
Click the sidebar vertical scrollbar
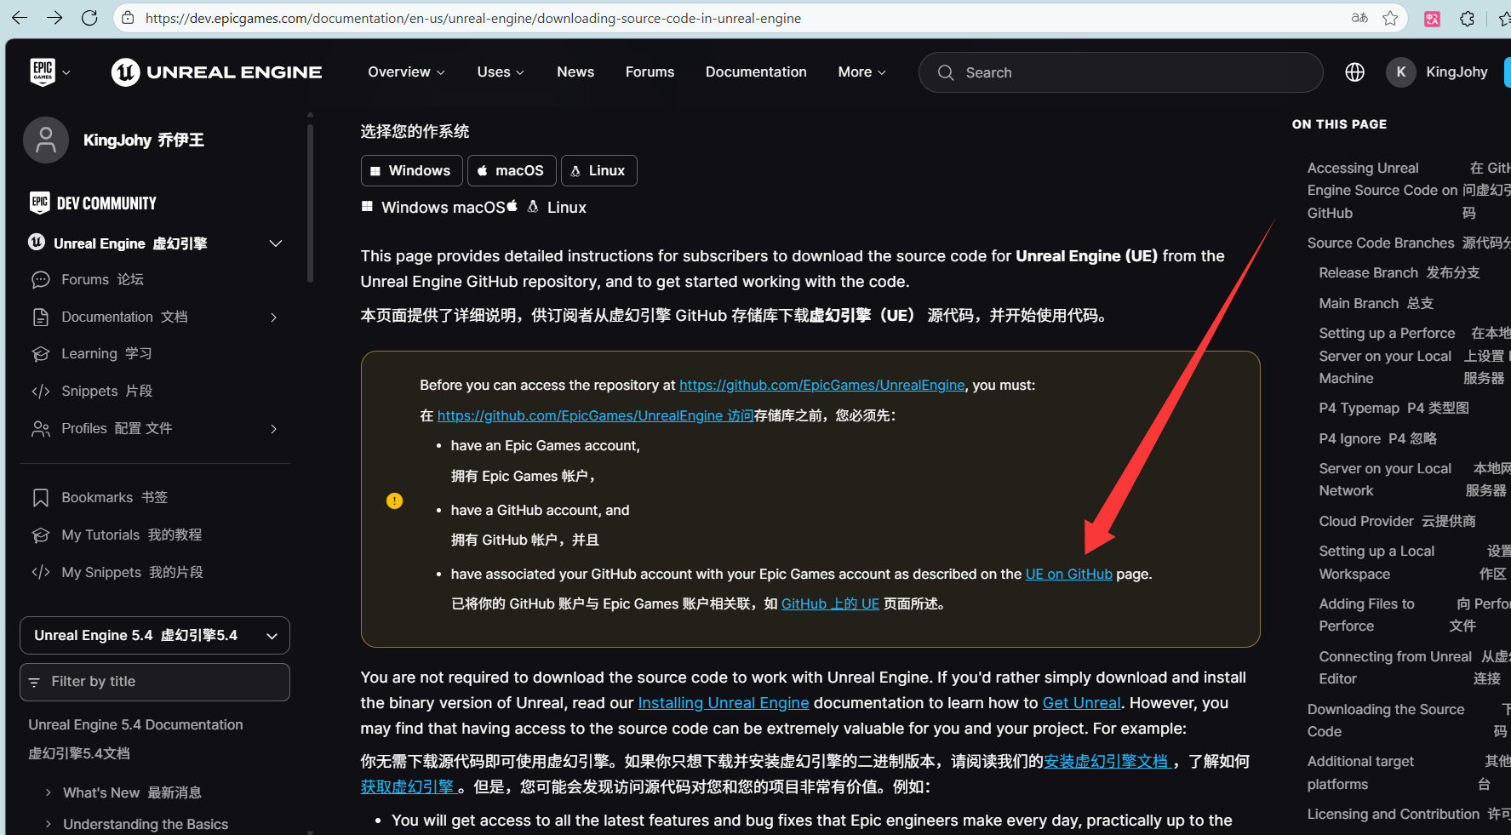(310, 204)
